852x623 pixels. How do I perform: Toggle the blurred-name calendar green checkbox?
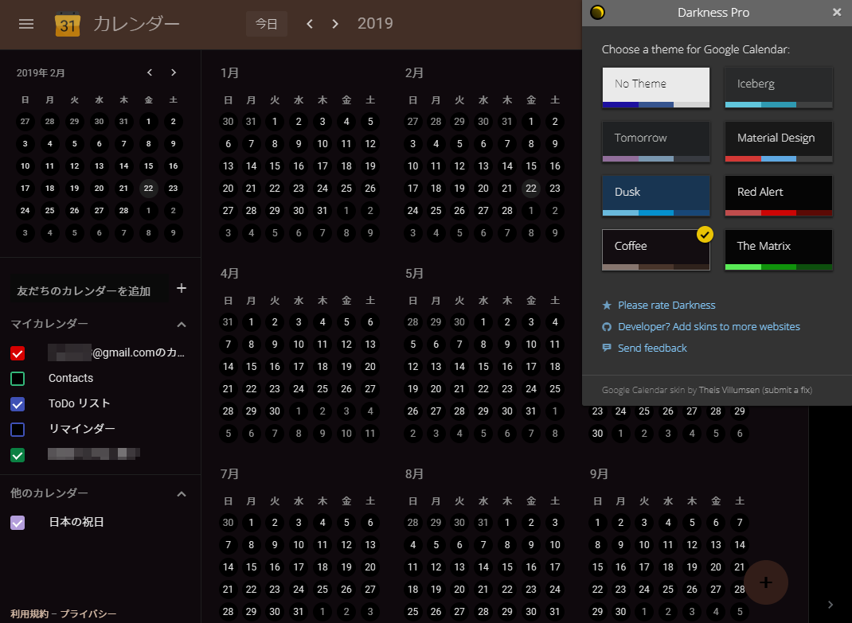tap(18, 455)
